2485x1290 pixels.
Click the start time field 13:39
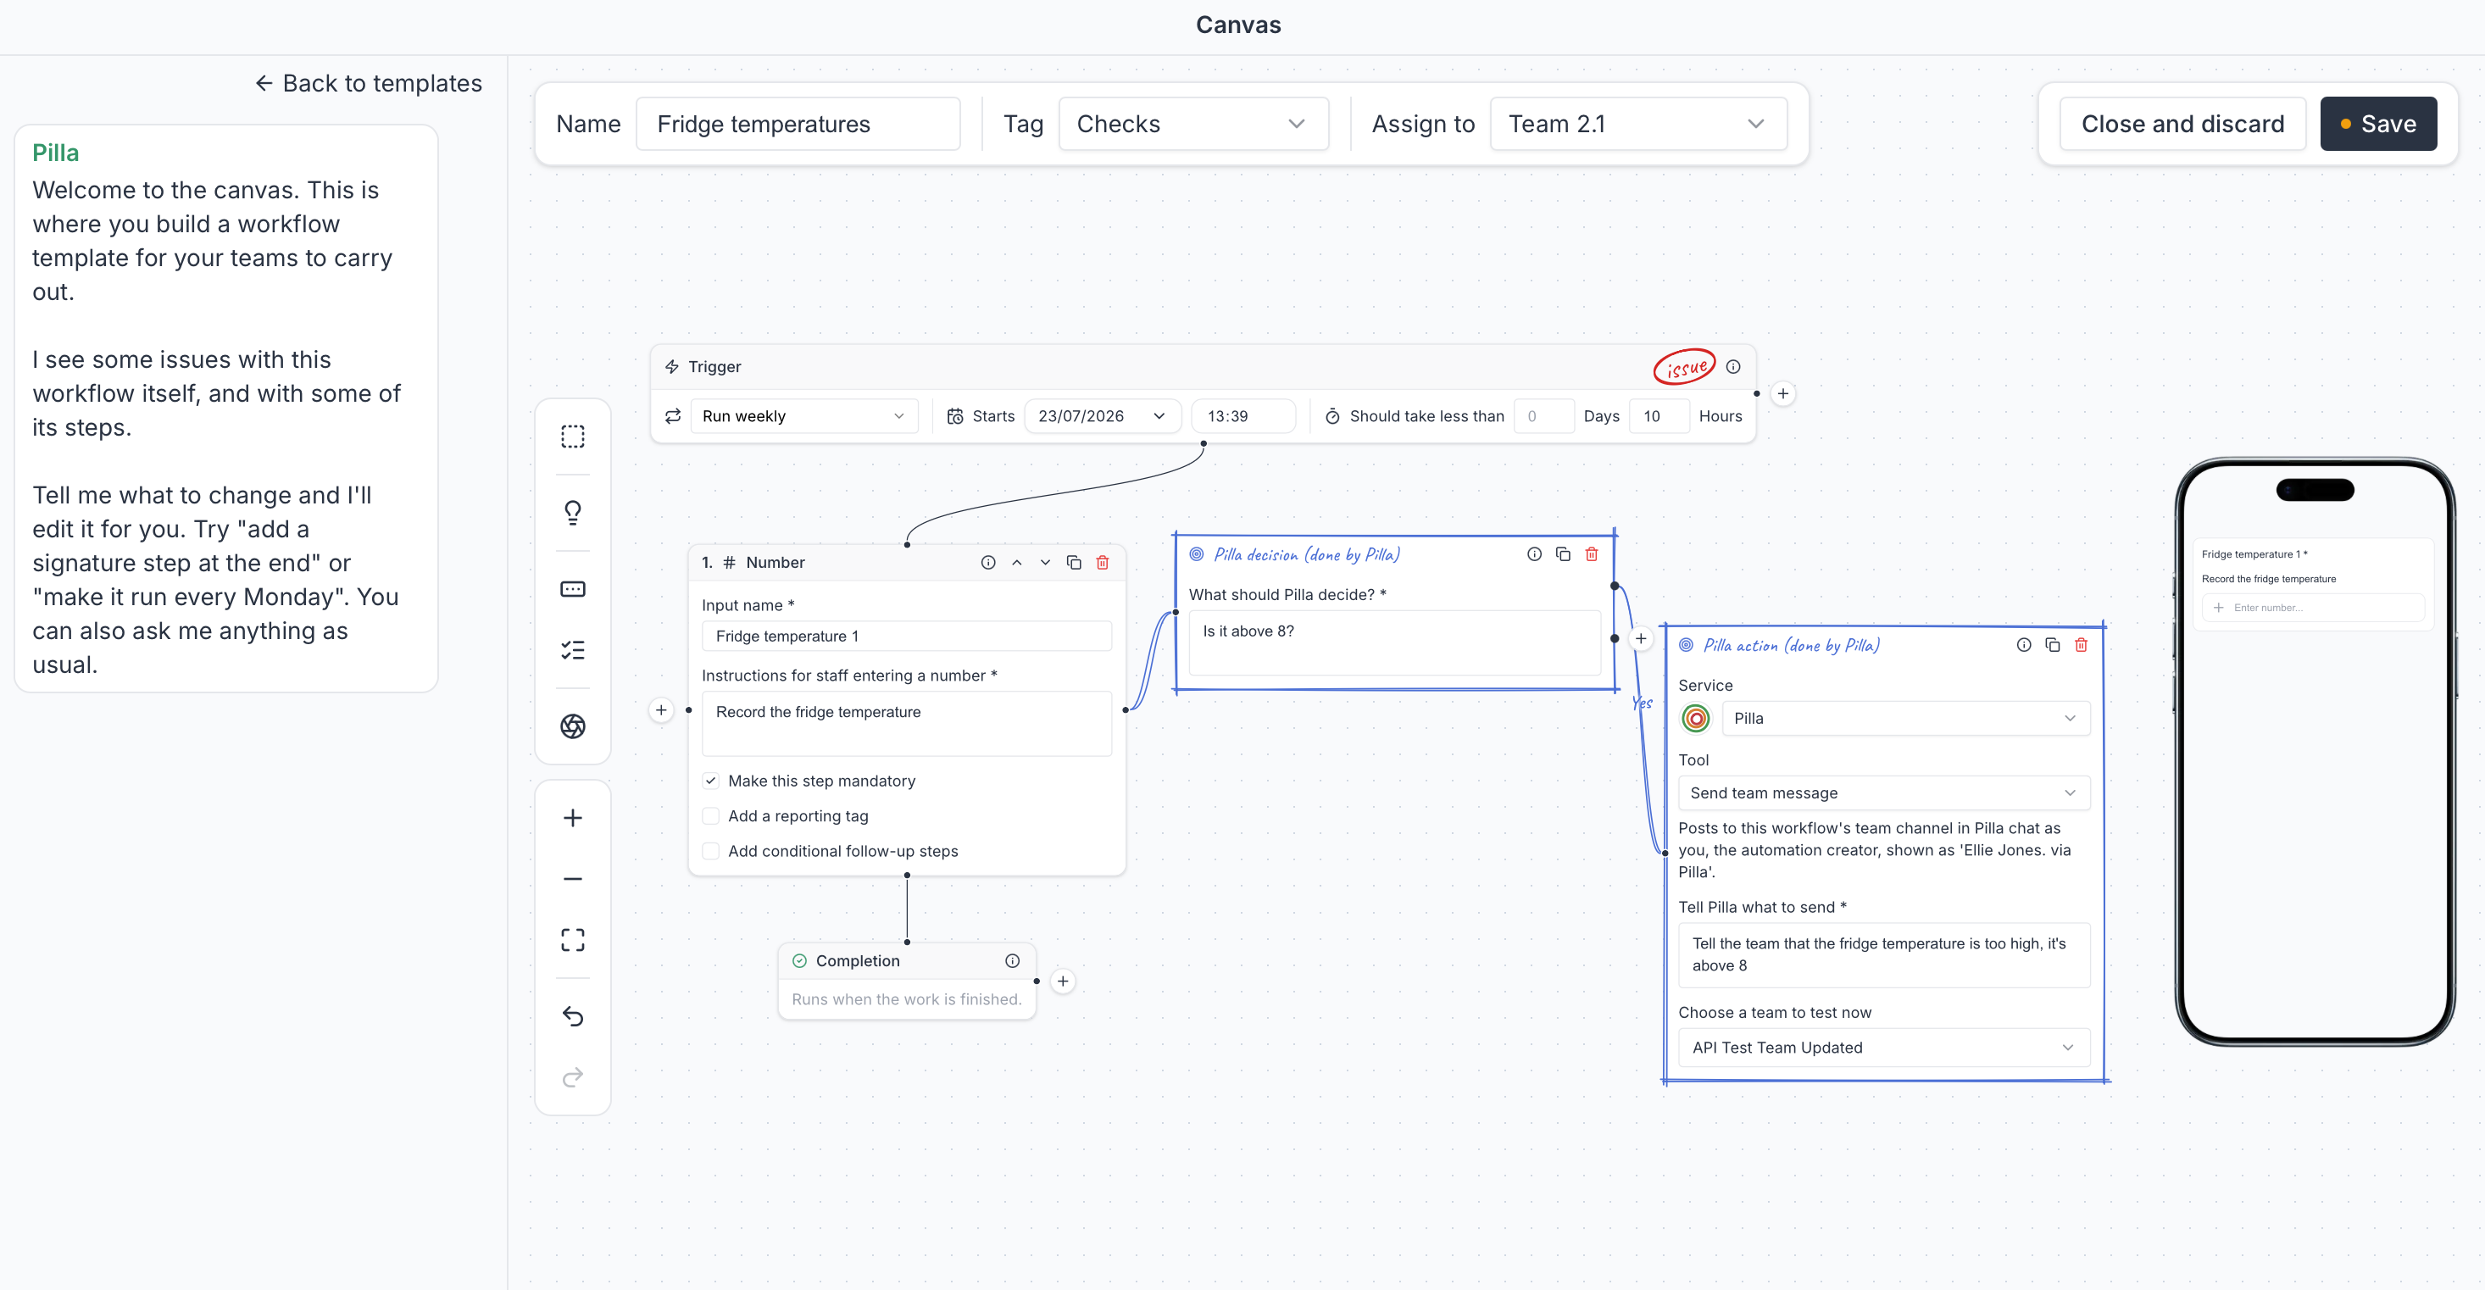pos(1243,416)
